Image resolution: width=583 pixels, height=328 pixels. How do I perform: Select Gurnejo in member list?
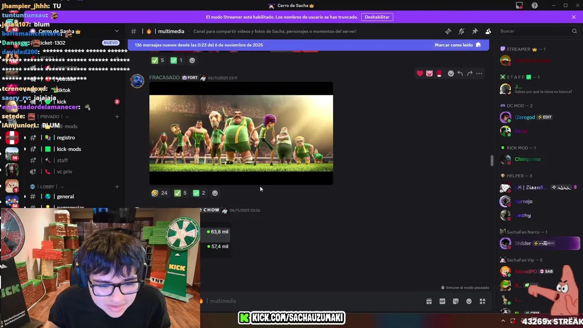[538, 201]
